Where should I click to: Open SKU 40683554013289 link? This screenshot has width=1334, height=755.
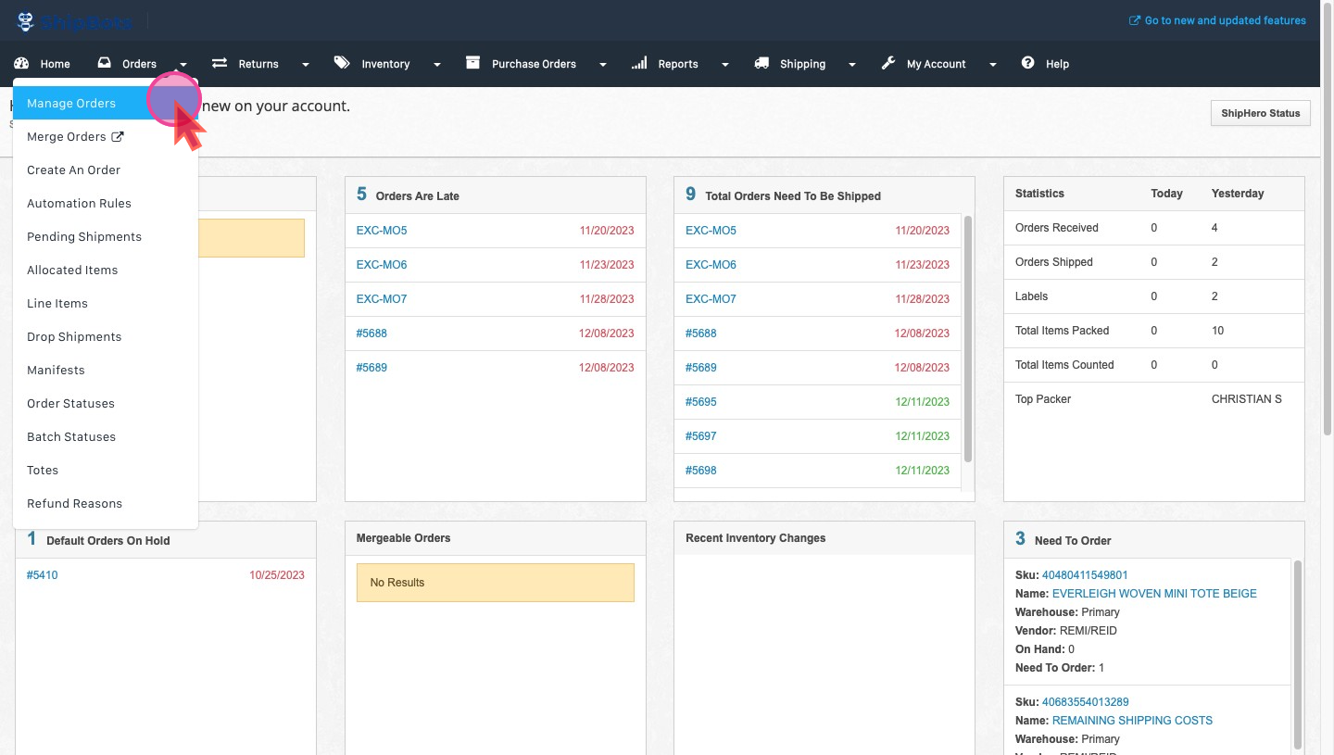pyautogui.click(x=1085, y=702)
